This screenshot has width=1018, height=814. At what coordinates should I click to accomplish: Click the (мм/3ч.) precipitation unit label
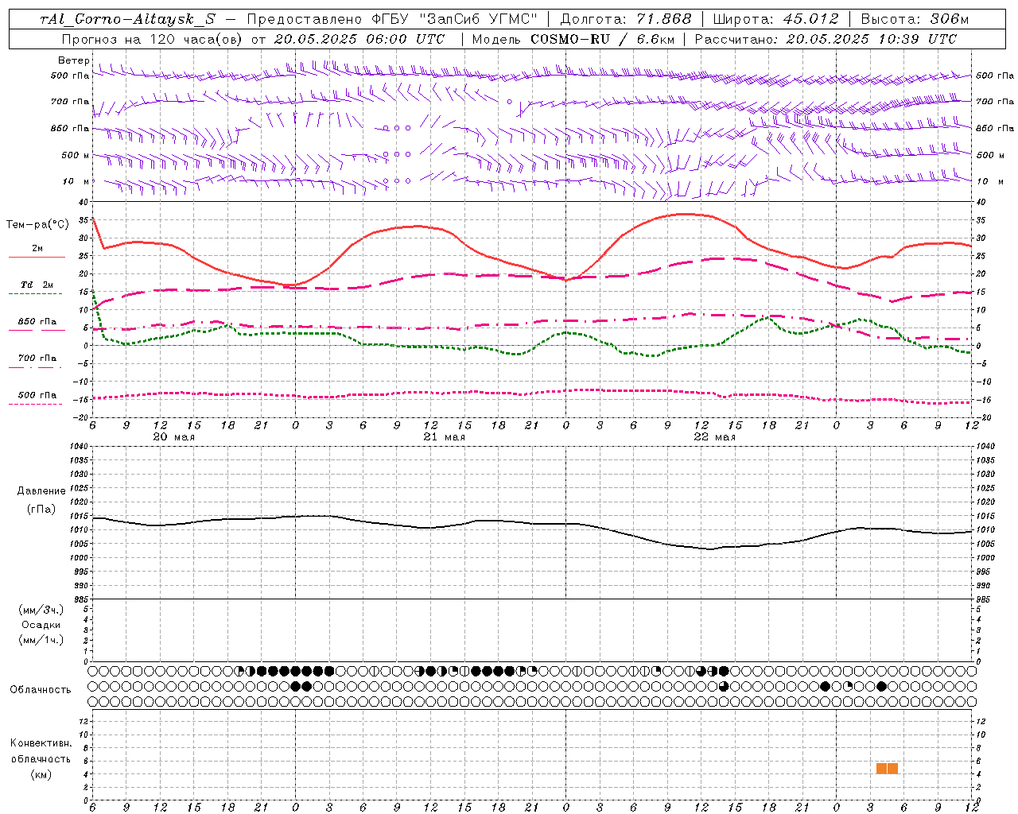click(41, 610)
